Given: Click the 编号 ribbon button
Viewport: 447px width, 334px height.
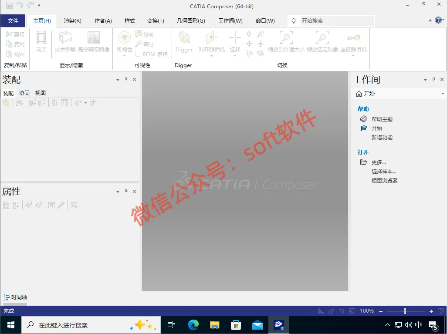Looking at the screenshot, I should [x=145, y=44].
